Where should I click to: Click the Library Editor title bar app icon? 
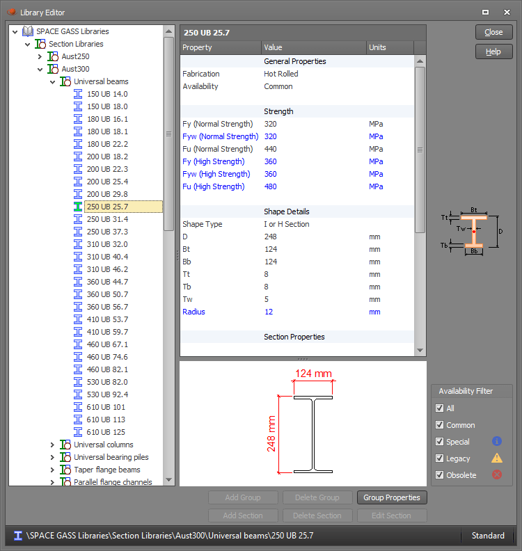pyautogui.click(x=12, y=13)
